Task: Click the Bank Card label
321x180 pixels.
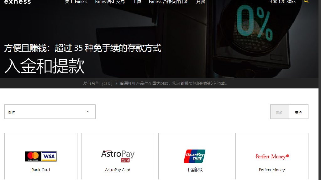Action: (41, 170)
